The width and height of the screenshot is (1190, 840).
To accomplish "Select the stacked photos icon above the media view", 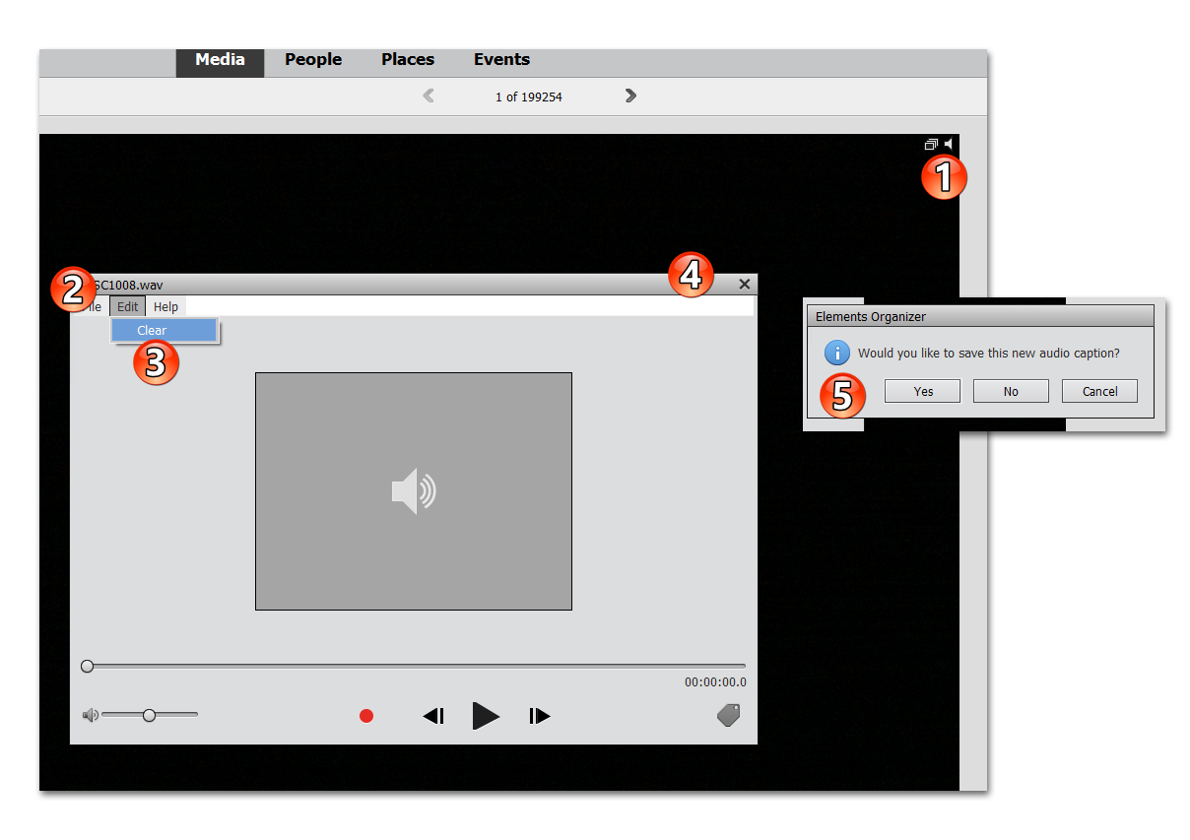I will coord(930,144).
